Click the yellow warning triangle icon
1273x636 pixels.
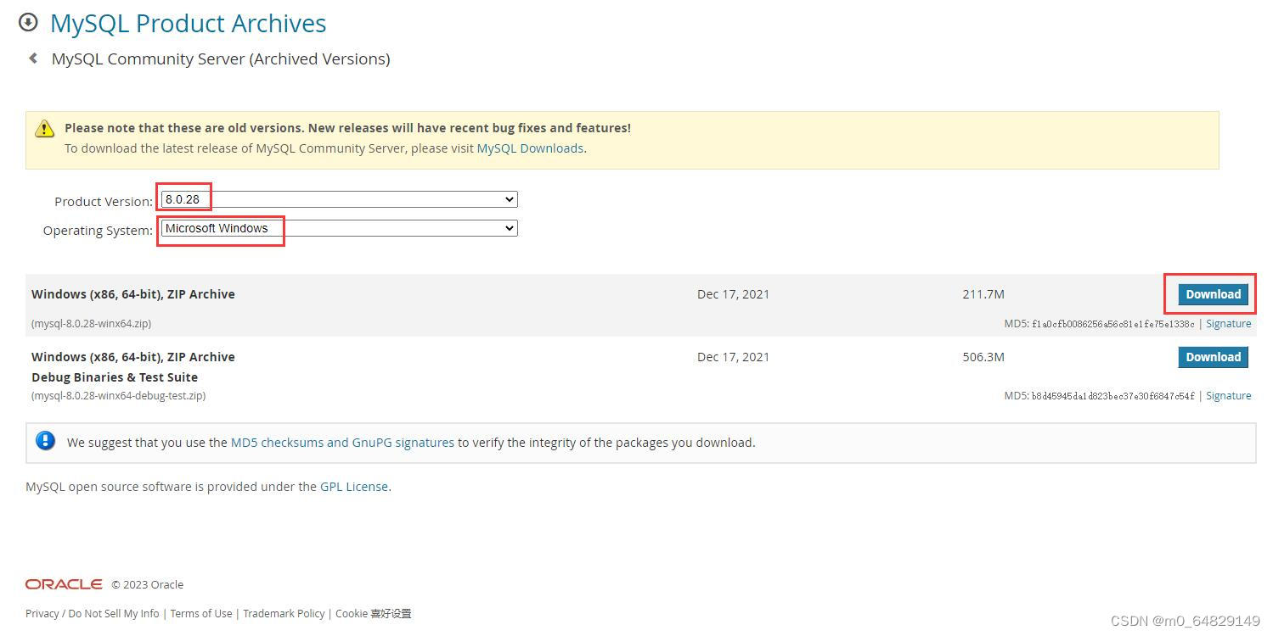coord(44,129)
